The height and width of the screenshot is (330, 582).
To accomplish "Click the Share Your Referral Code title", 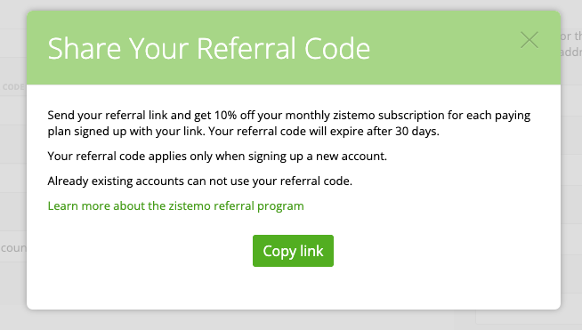I will click(209, 48).
